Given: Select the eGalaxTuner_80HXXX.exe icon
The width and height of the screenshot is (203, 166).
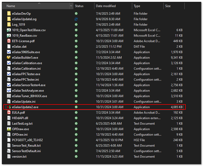Looking at the screenshot, I should click(x=9, y=96).
